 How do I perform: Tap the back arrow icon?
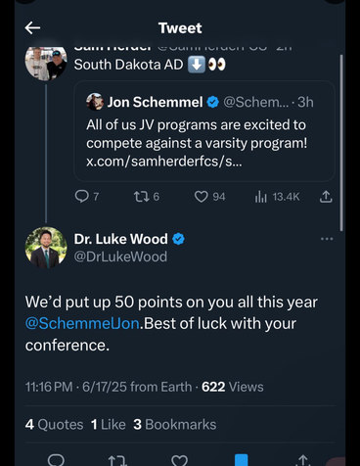(x=32, y=28)
